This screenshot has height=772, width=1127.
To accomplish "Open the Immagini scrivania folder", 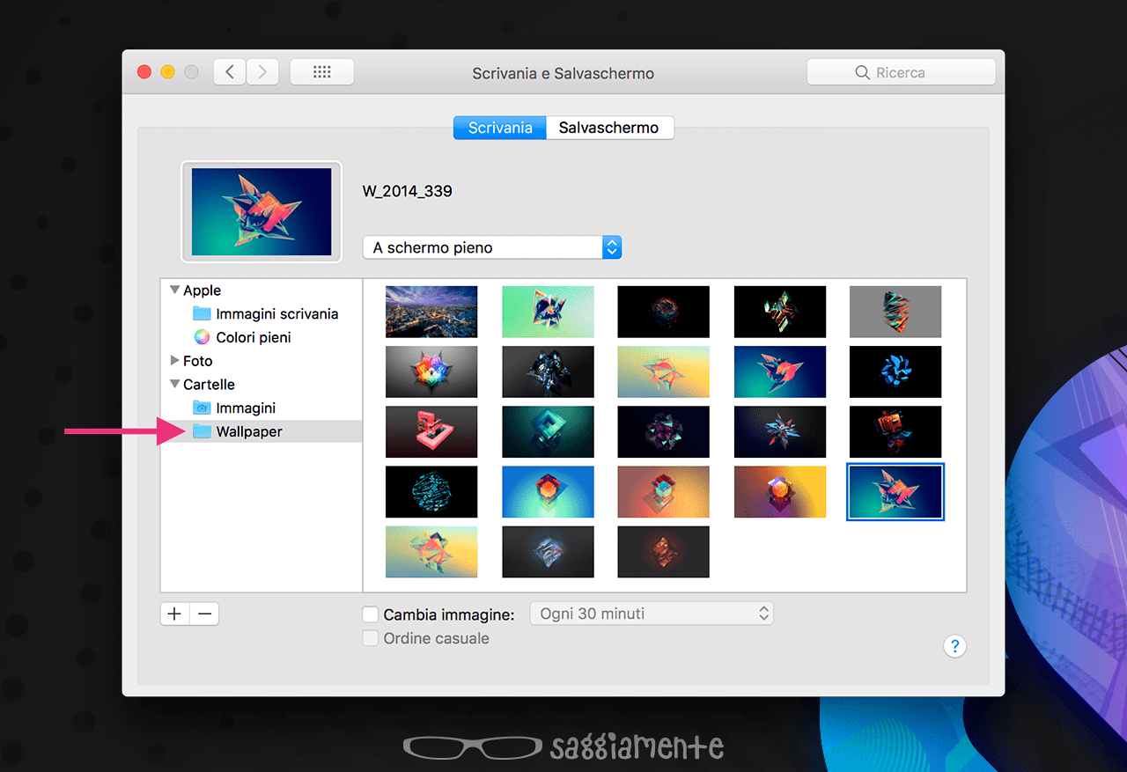I will [x=266, y=313].
